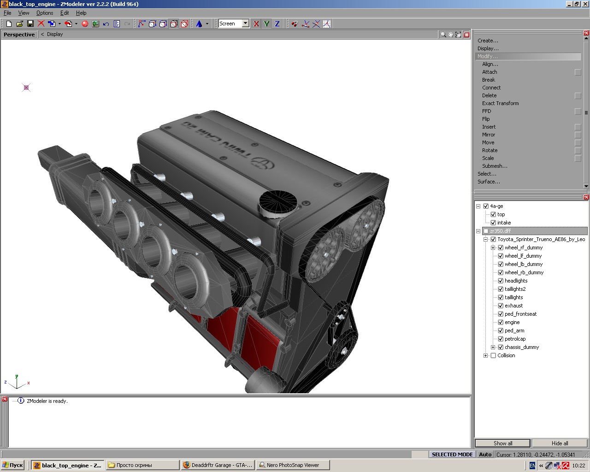Collapse the 4a-ge tree node
The width and height of the screenshot is (590, 472).
478,206
